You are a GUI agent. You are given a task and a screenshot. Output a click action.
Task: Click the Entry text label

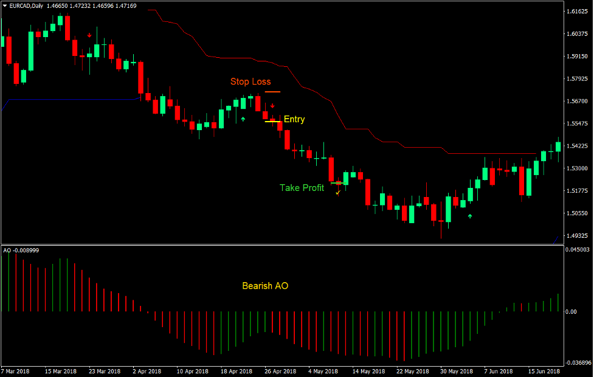pos(294,119)
